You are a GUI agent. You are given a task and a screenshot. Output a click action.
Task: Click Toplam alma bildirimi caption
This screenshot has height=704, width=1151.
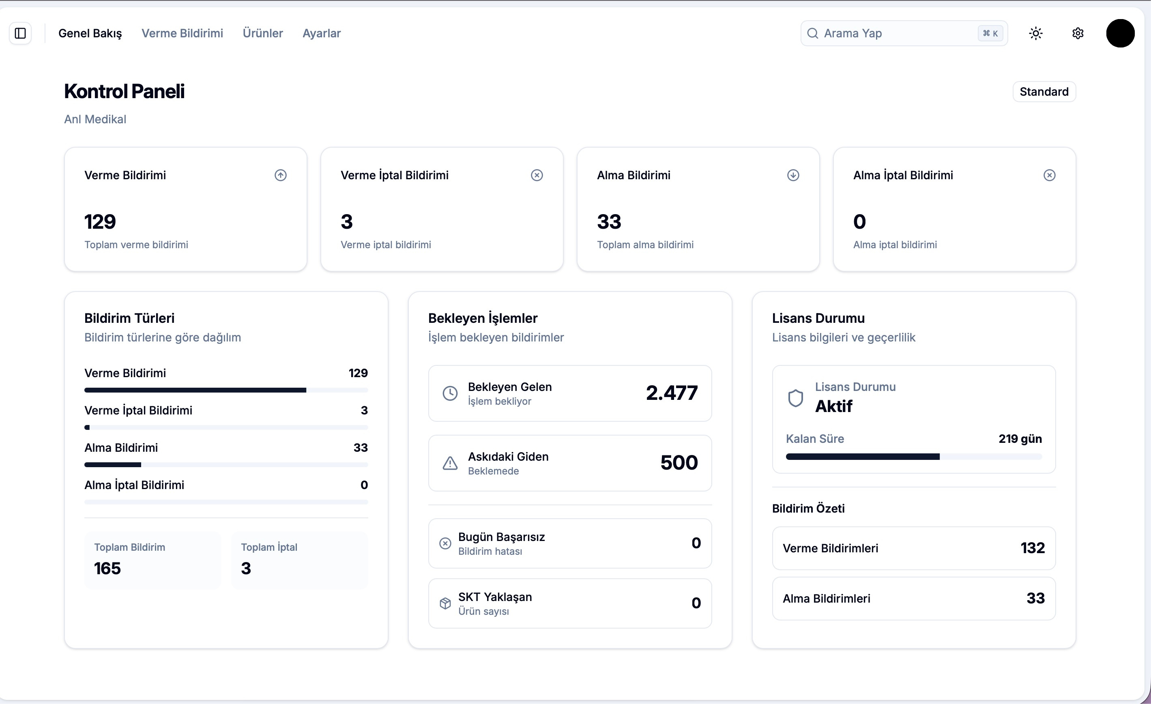point(645,245)
